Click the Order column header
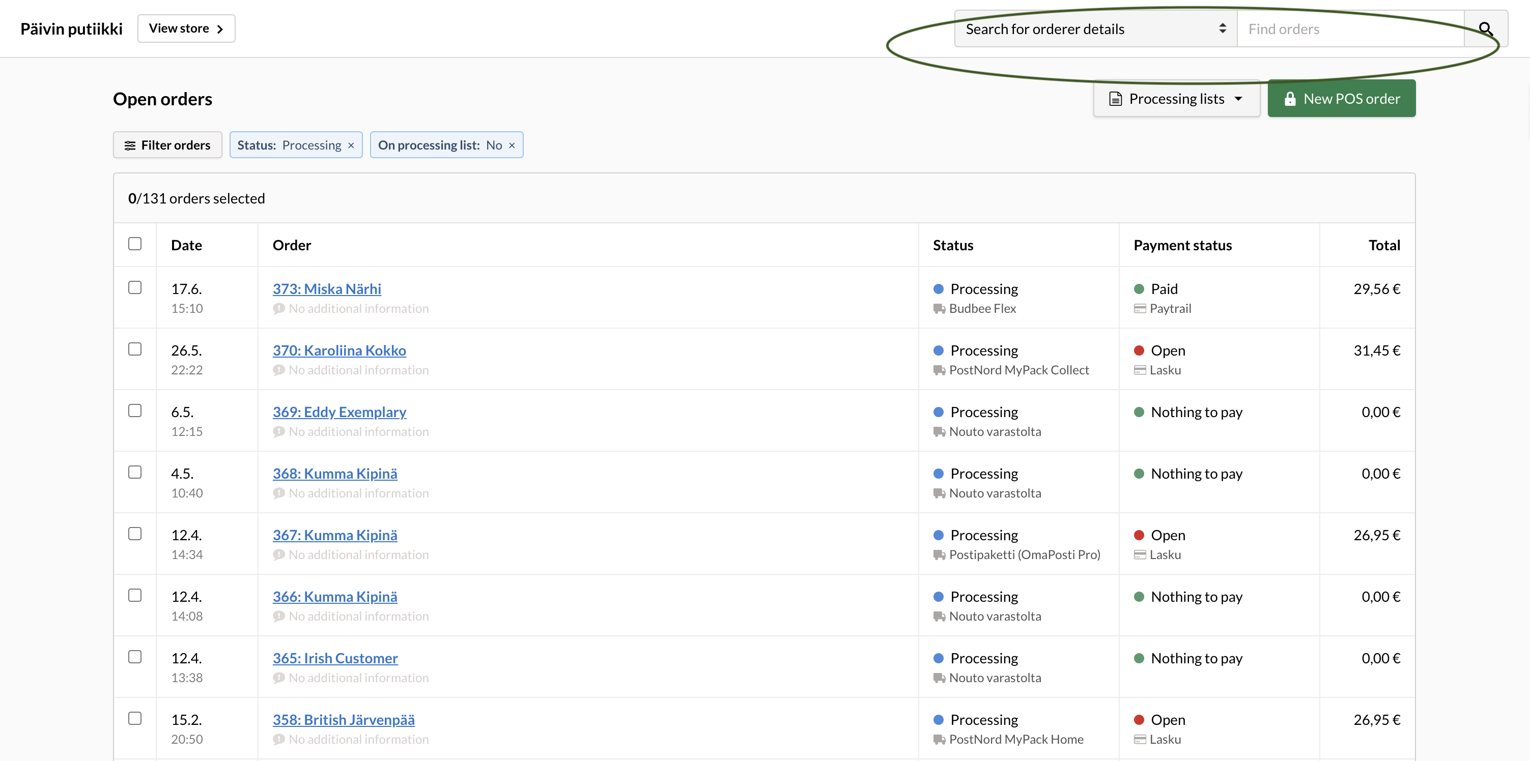1530x761 pixels. tap(292, 245)
